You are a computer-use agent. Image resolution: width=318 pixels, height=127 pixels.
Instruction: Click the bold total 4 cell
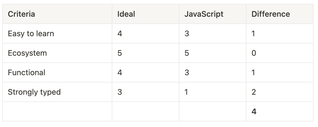click(x=280, y=111)
